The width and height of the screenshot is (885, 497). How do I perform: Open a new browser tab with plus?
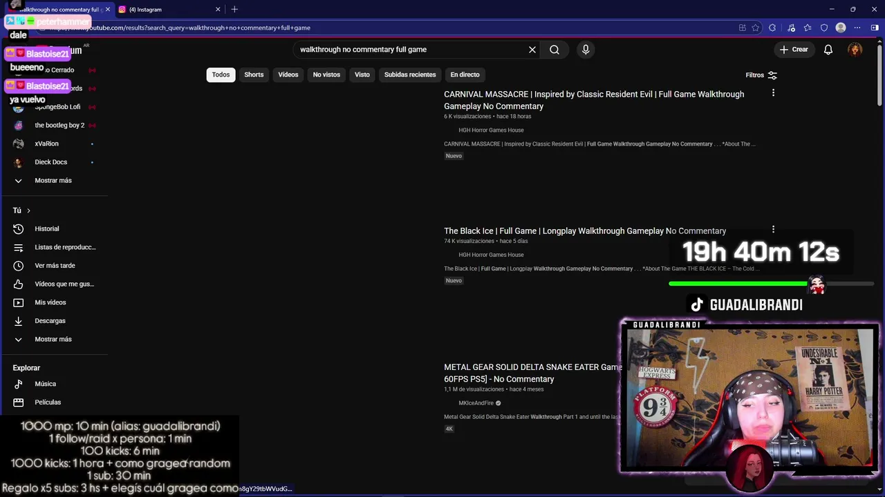[x=234, y=9]
